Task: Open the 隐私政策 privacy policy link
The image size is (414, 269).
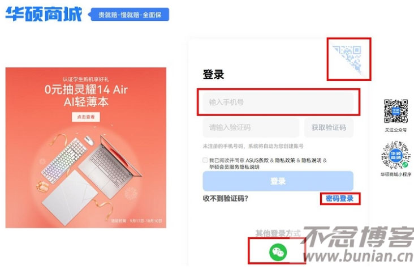Action: (x=285, y=160)
